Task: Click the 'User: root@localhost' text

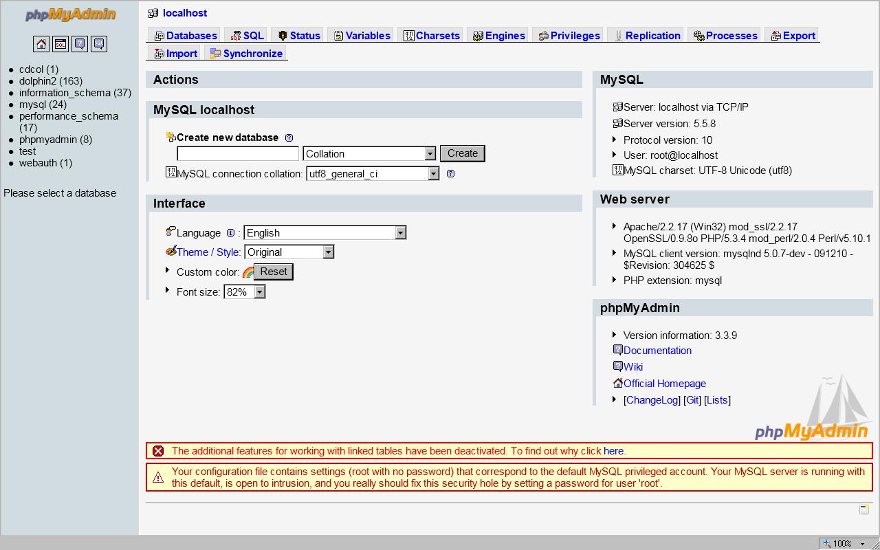Action: click(x=670, y=155)
